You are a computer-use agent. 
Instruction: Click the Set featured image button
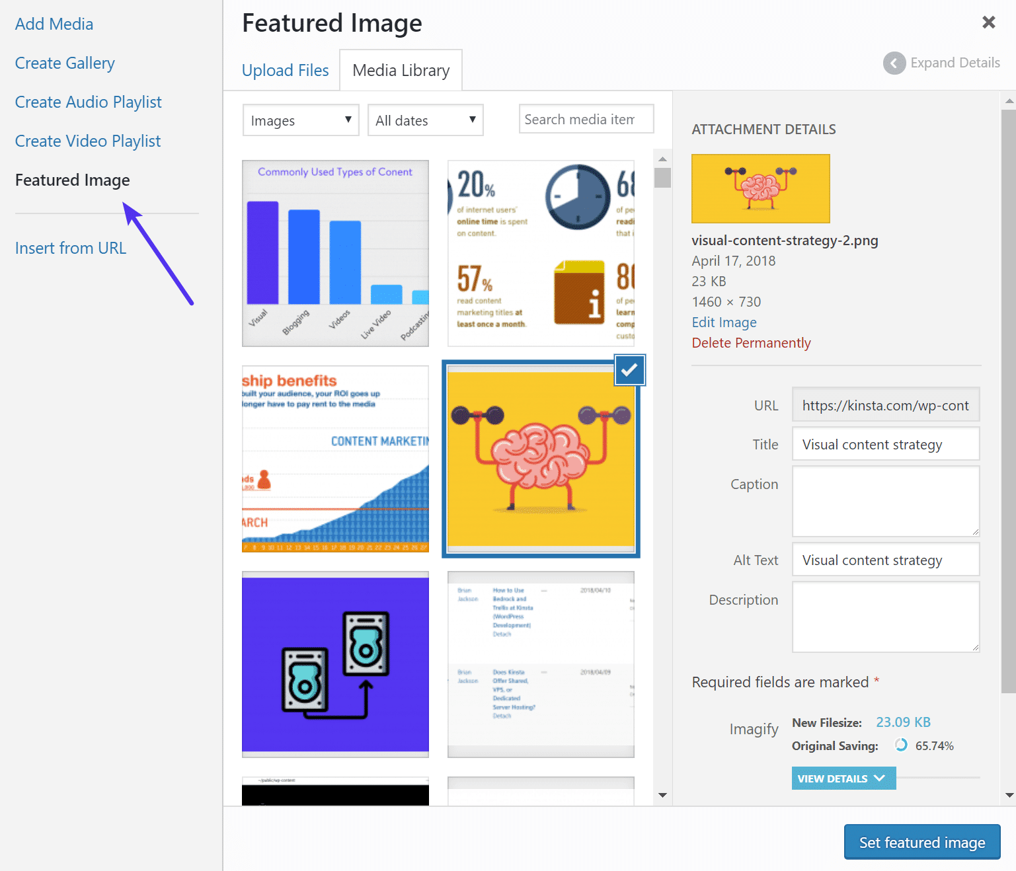[x=921, y=842]
